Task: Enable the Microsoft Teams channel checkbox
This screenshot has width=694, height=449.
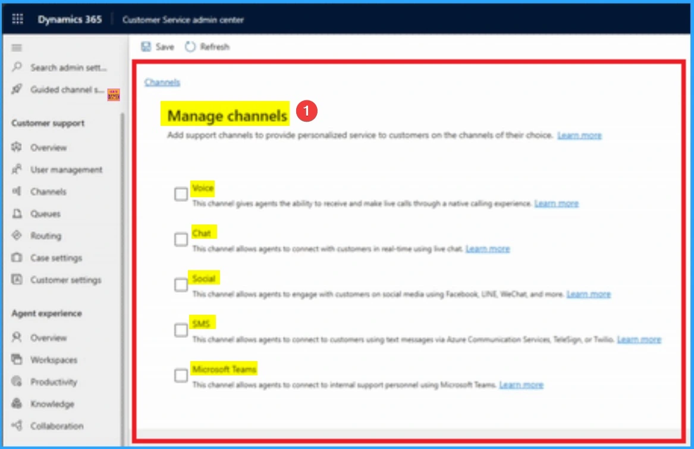Action: click(181, 375)
